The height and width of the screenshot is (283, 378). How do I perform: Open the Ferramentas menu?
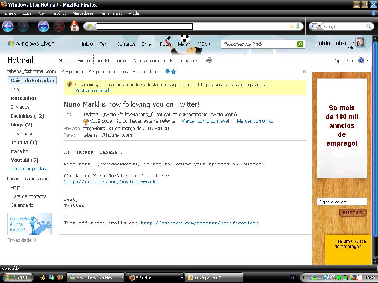click(x=111, y=13)
